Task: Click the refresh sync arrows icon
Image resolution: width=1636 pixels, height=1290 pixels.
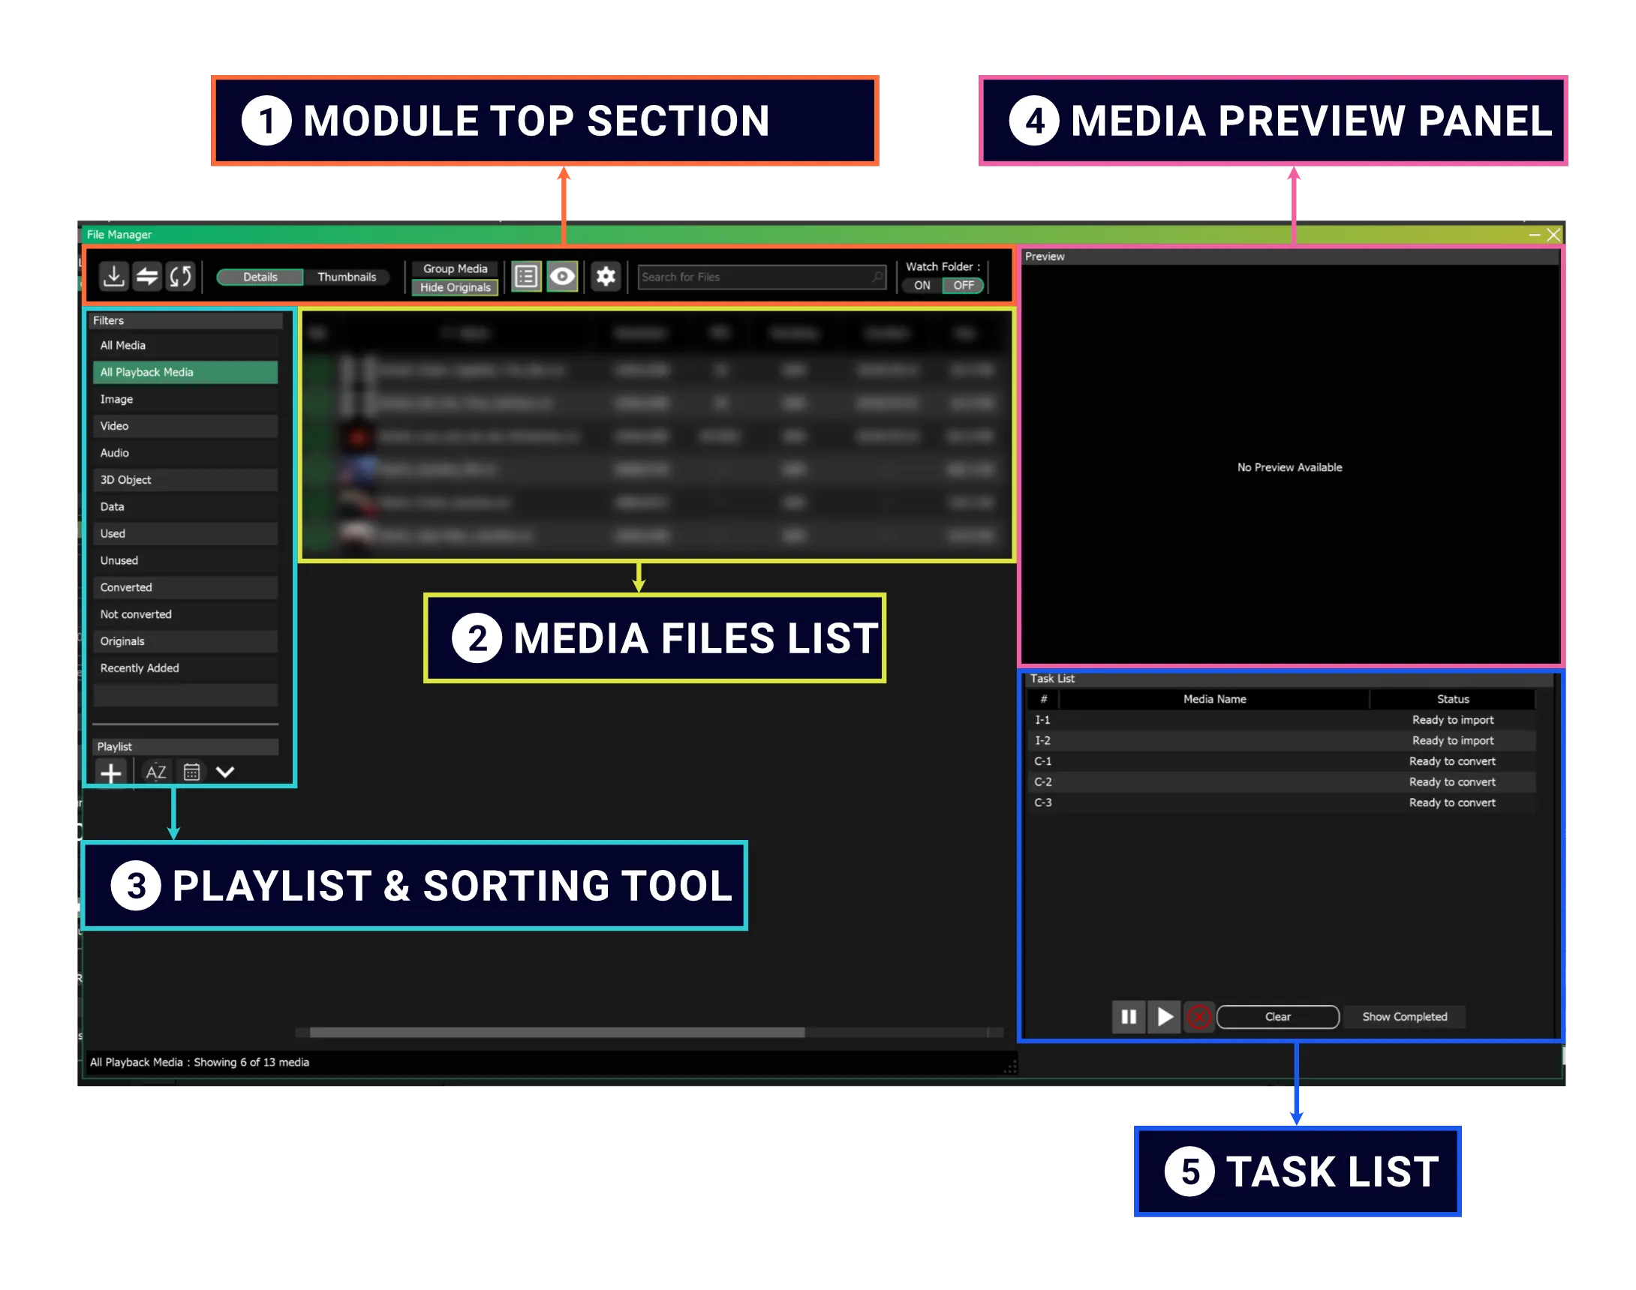Action: coord(181,277)
